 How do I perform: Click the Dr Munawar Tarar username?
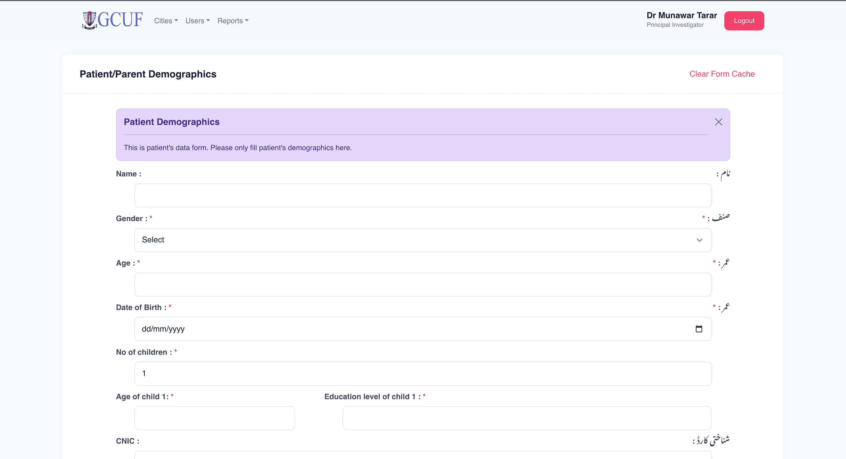click(681, 15)
